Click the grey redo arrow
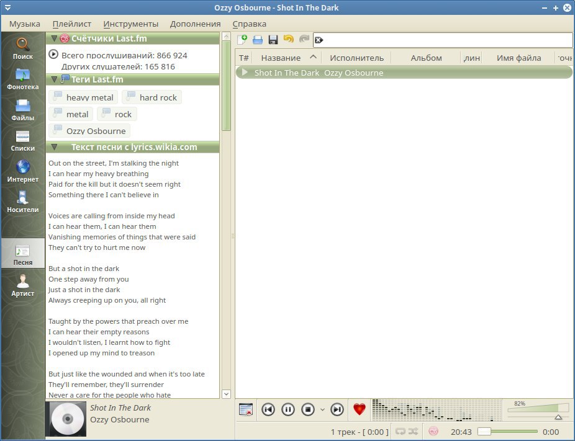 pyautogui.click(x=304, y=38)
